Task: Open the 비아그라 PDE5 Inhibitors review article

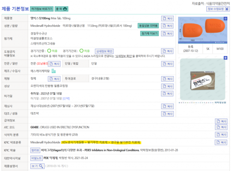Action: tap(90, 150)
